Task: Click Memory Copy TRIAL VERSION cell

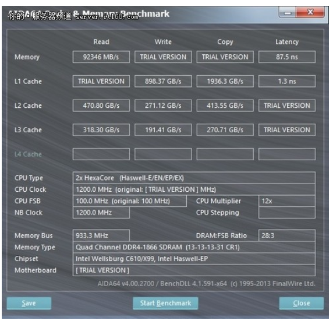Action: [225, 57]
